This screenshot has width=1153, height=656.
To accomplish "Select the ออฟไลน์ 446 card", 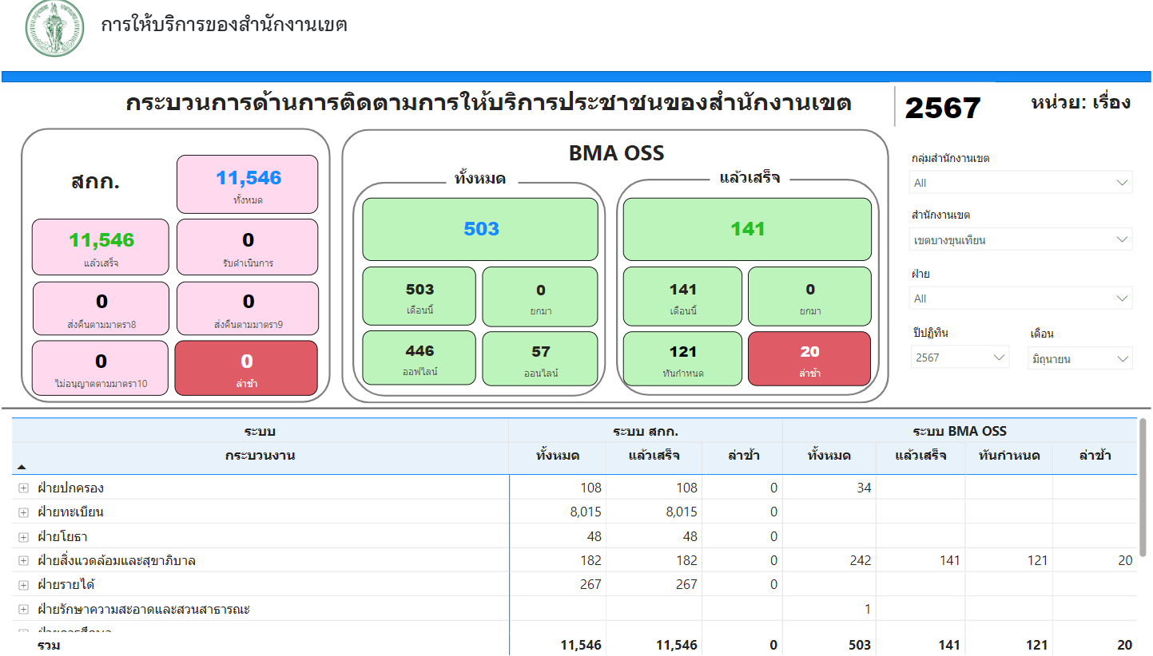I will click(419, 358).
